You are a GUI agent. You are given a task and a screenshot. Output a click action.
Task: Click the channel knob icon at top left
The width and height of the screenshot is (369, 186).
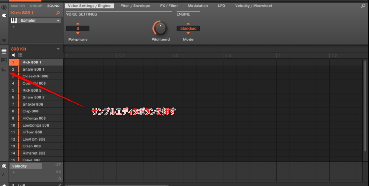pos(4,7)
